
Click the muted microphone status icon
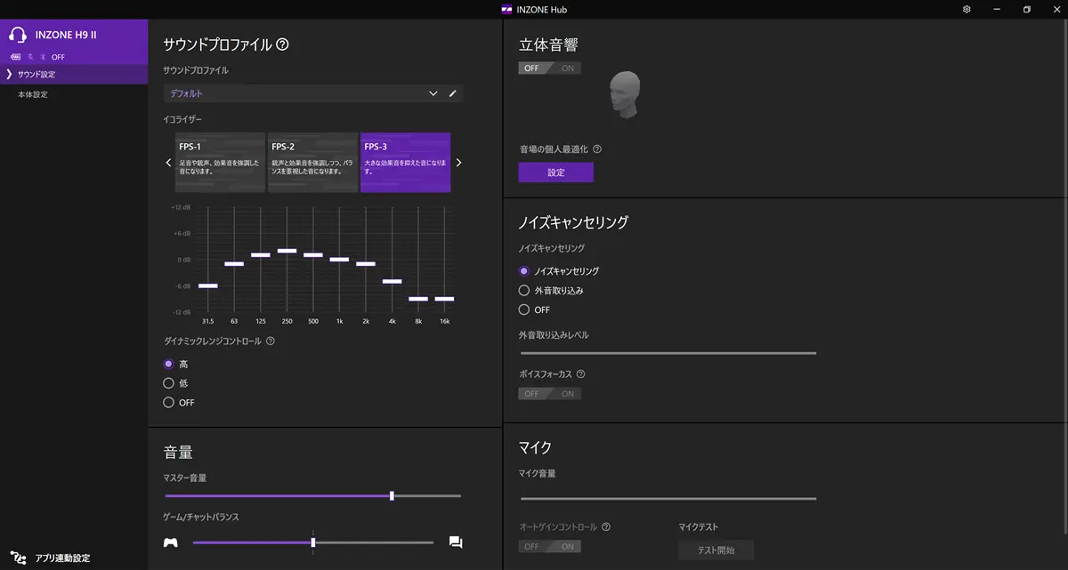(x=29, y=57)
